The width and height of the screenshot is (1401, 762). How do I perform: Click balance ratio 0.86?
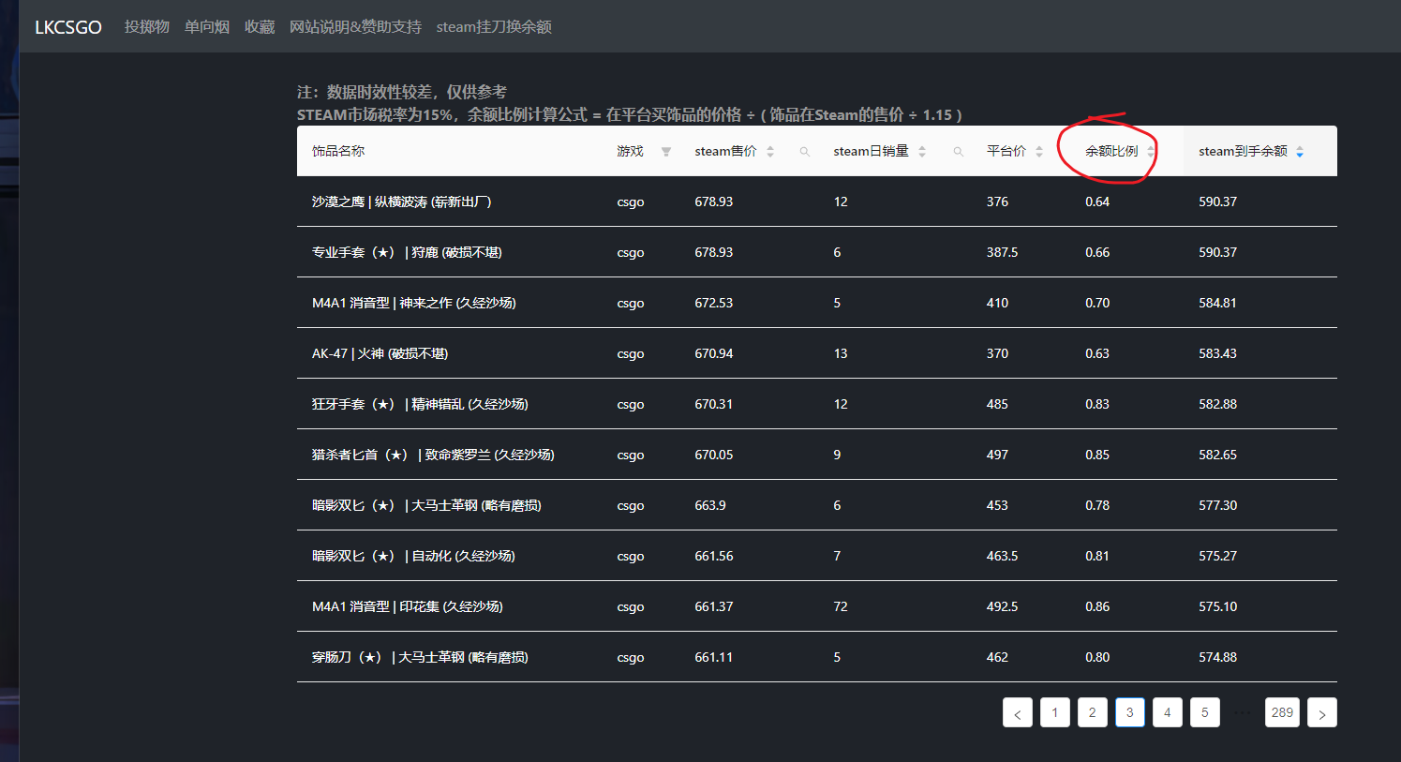[1097, 606]
